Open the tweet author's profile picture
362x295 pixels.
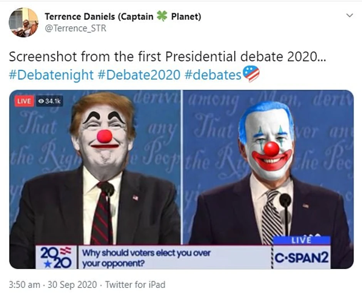[23, 22]
